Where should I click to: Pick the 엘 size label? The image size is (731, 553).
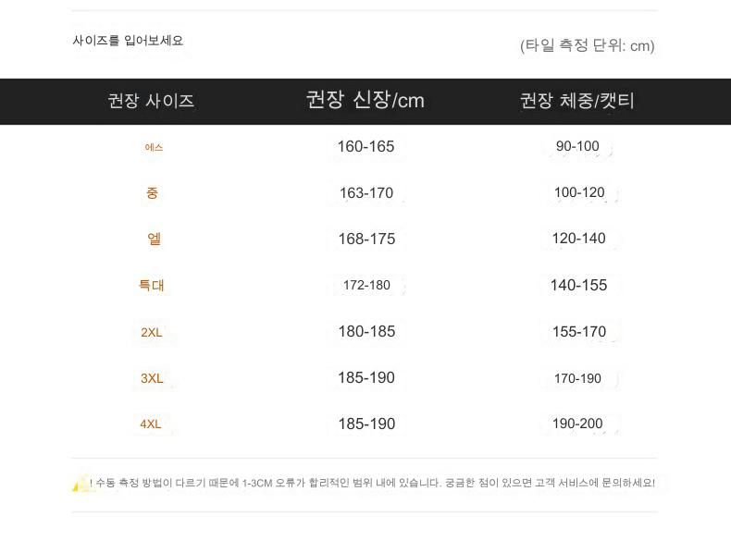[x=154, y=239]
